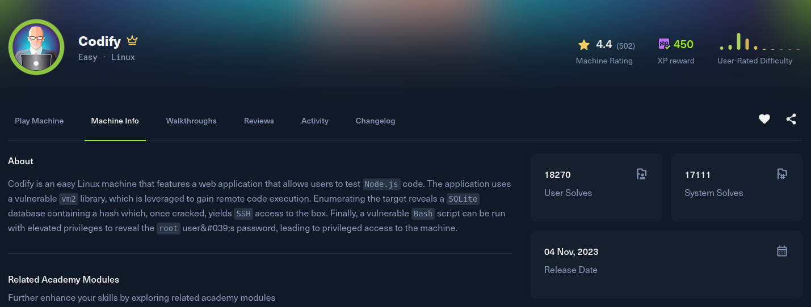Image resolution: width=811 pixels, height=307 pixels.
Task: Select the Machine Info tab
Action: 115,121
